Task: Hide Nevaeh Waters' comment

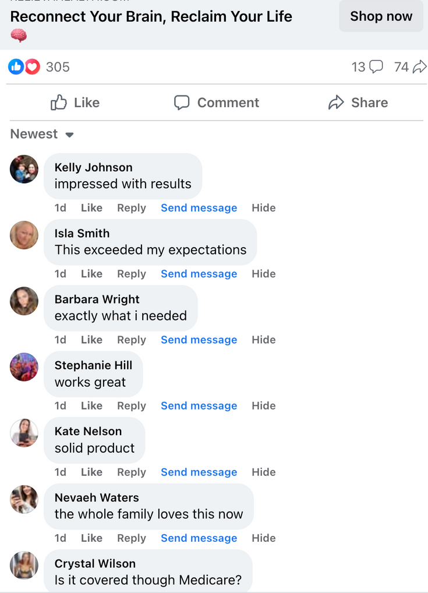Action: pos(264,538)
